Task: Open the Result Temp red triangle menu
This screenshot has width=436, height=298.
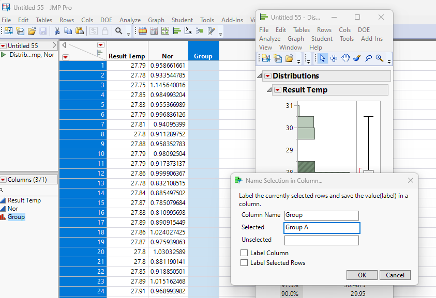Action: point(278,90)
